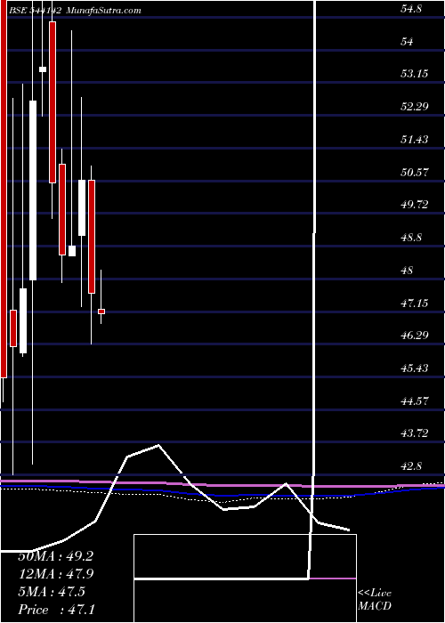Pick the 50.57 price axis value

pyautogui.click(x=414, y=173)
